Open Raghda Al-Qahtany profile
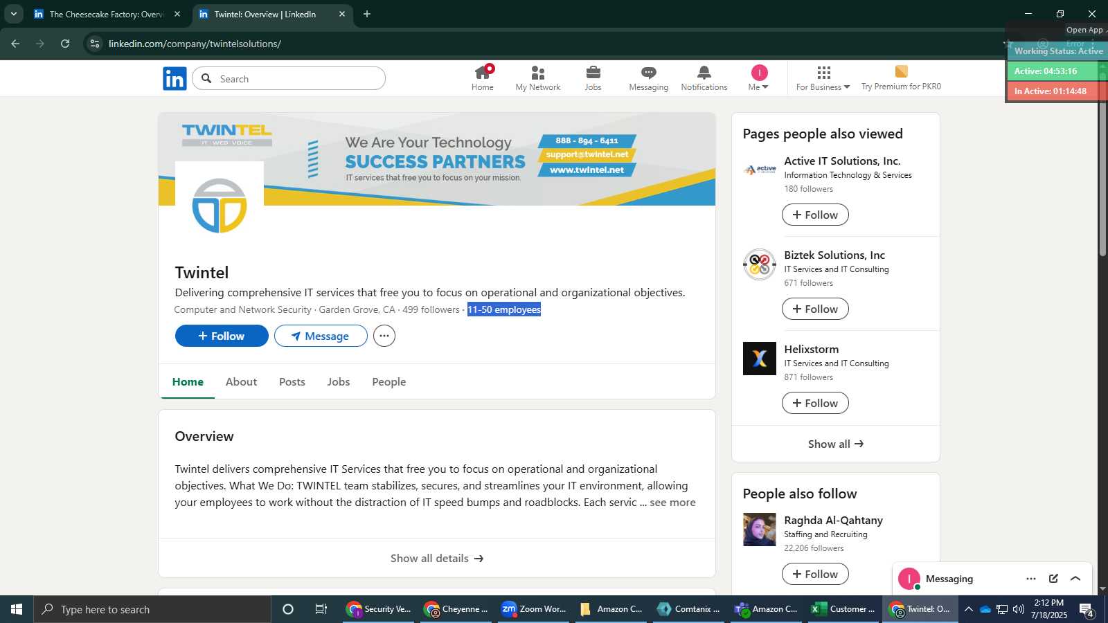The image size is (1108, 623). (x=833, y=520)
